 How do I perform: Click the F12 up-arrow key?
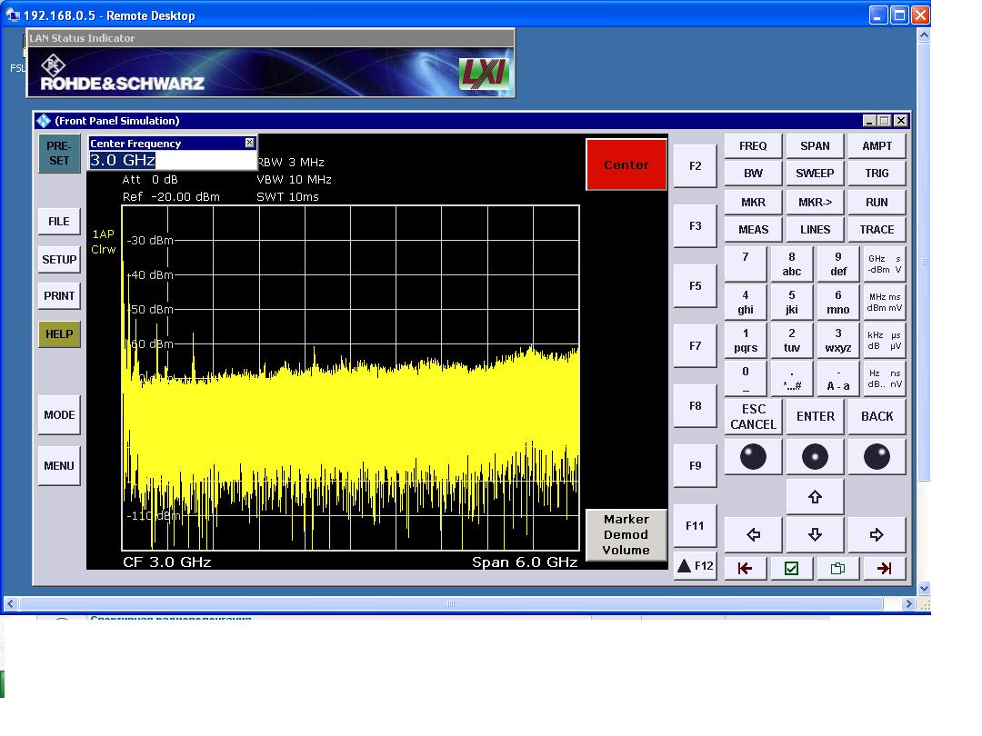[696, 566]
